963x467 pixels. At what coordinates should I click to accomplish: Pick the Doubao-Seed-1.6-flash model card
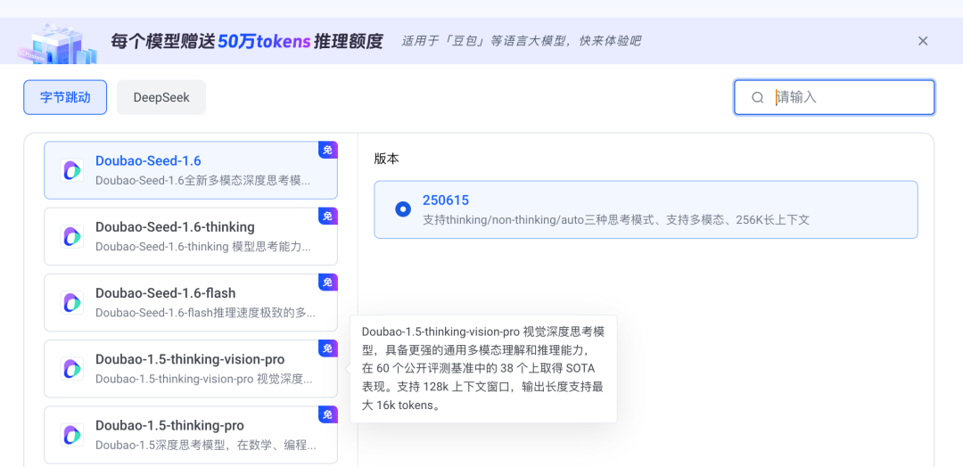(191, 302)
